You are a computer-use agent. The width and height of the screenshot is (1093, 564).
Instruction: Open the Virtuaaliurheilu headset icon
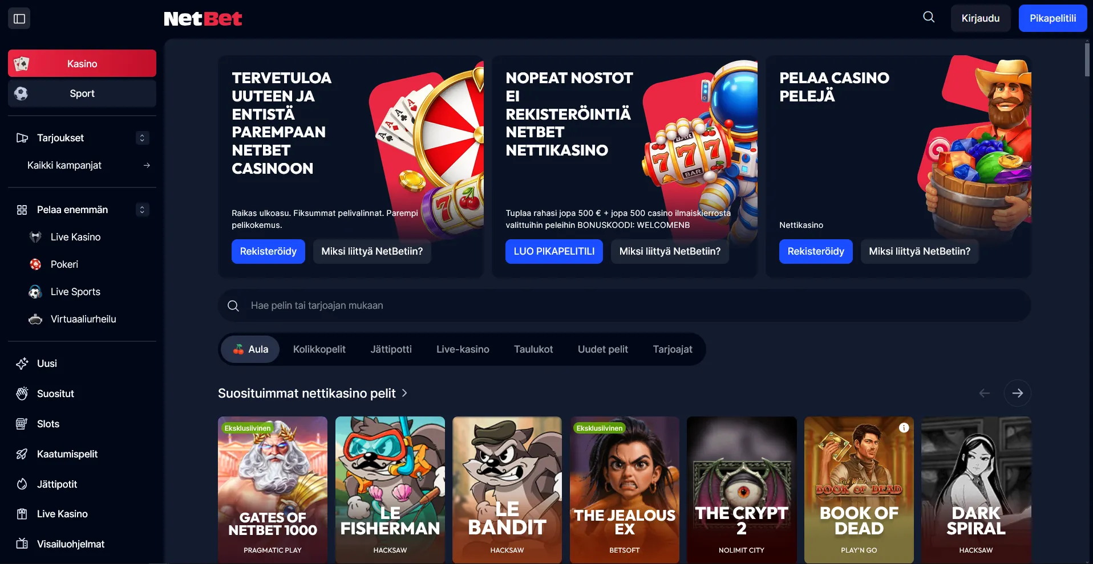(x=35, y=319)
